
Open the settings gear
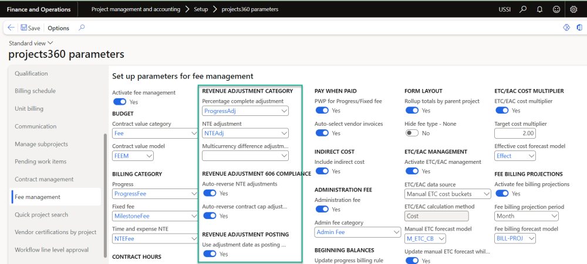573,9
